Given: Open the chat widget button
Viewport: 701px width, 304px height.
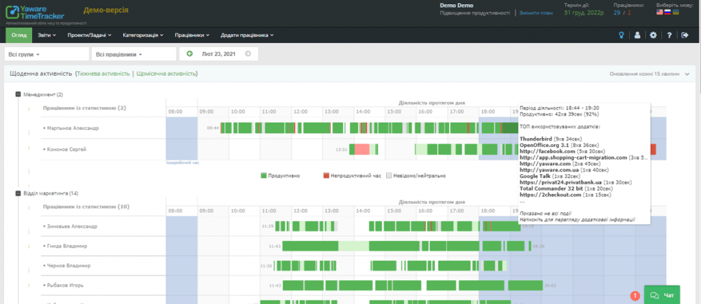Looking at the screenshot, I should [662, 294].
